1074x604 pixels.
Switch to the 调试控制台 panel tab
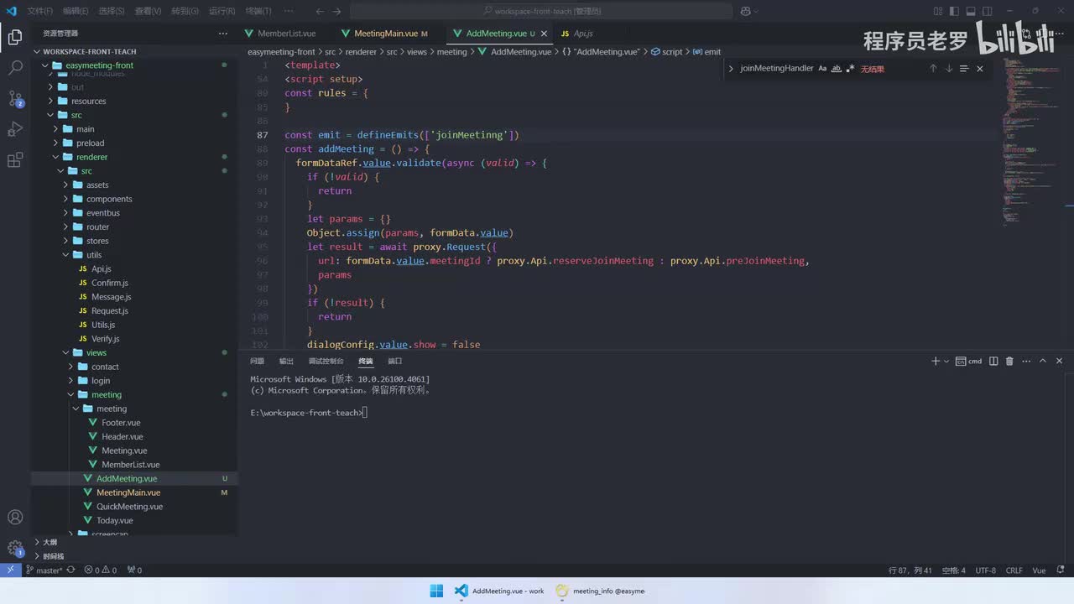[326, 362]
